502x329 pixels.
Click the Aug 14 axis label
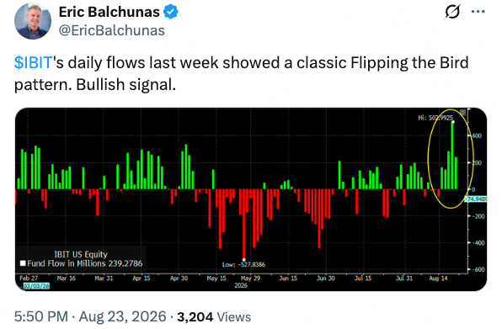click(x=438, y=279)
